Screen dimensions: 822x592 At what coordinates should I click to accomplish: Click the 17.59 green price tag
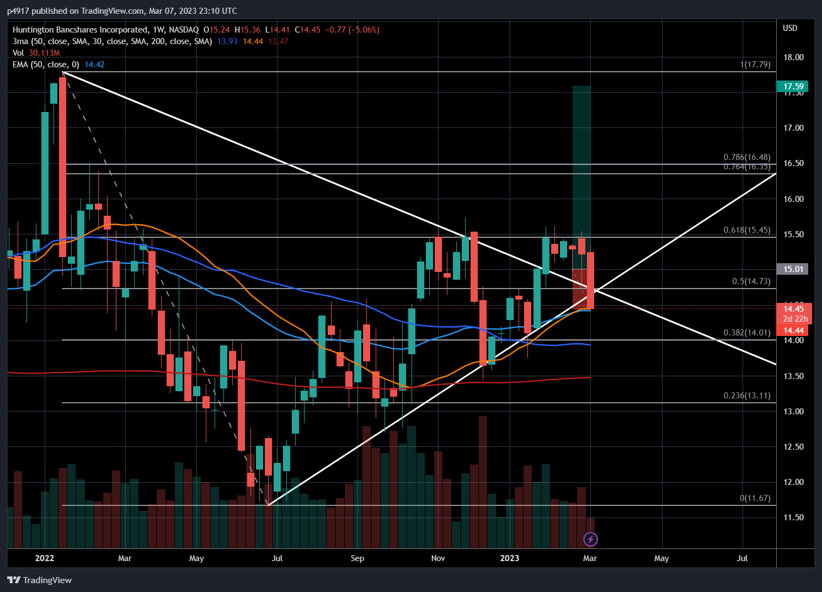pos(793,86)
